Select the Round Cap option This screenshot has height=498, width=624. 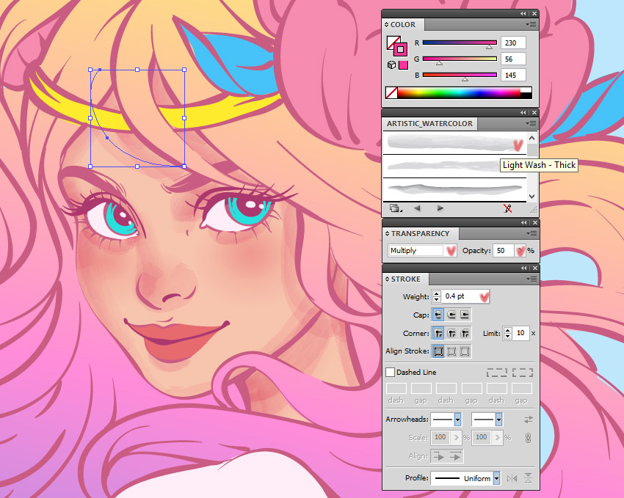[451, 315]
